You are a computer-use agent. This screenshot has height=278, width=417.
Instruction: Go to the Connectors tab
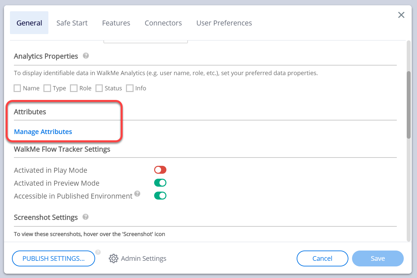[x=163, y=23]
